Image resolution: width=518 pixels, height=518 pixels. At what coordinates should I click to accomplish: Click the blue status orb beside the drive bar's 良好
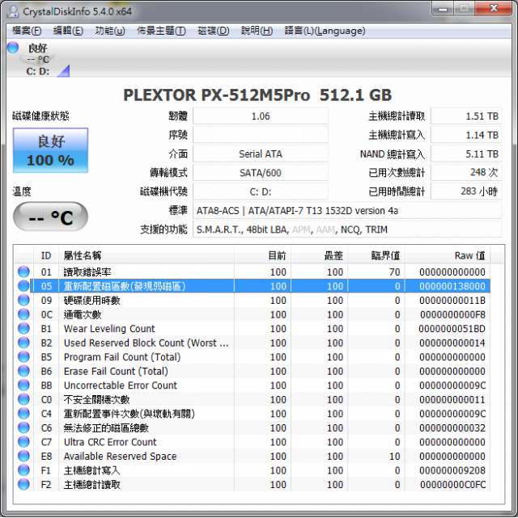tap(13, 47)
